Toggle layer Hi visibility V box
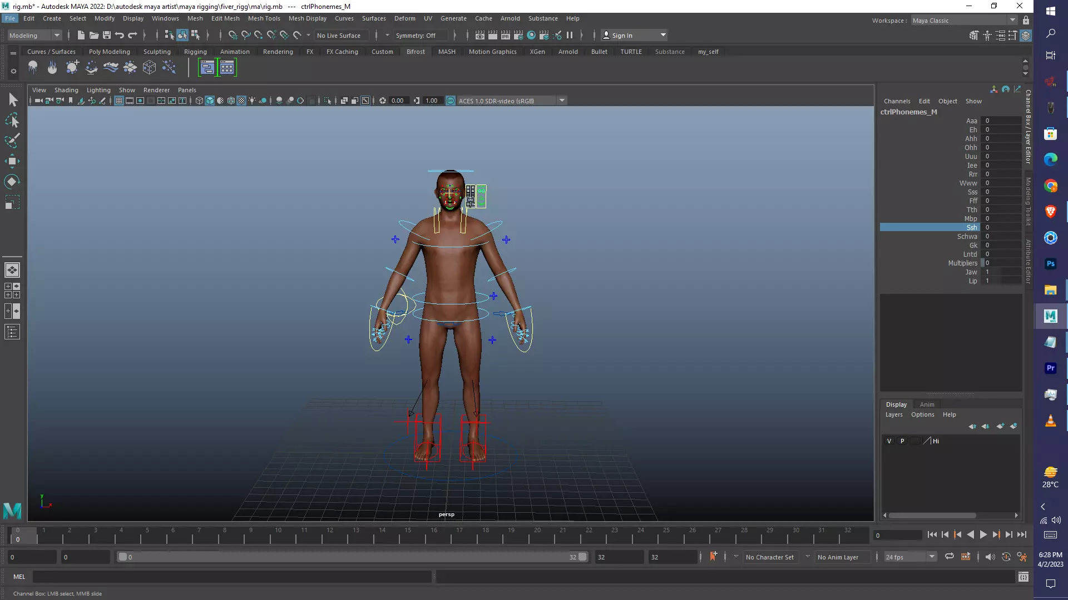This screenshot has height=600, width=1068. click(889, 441)
